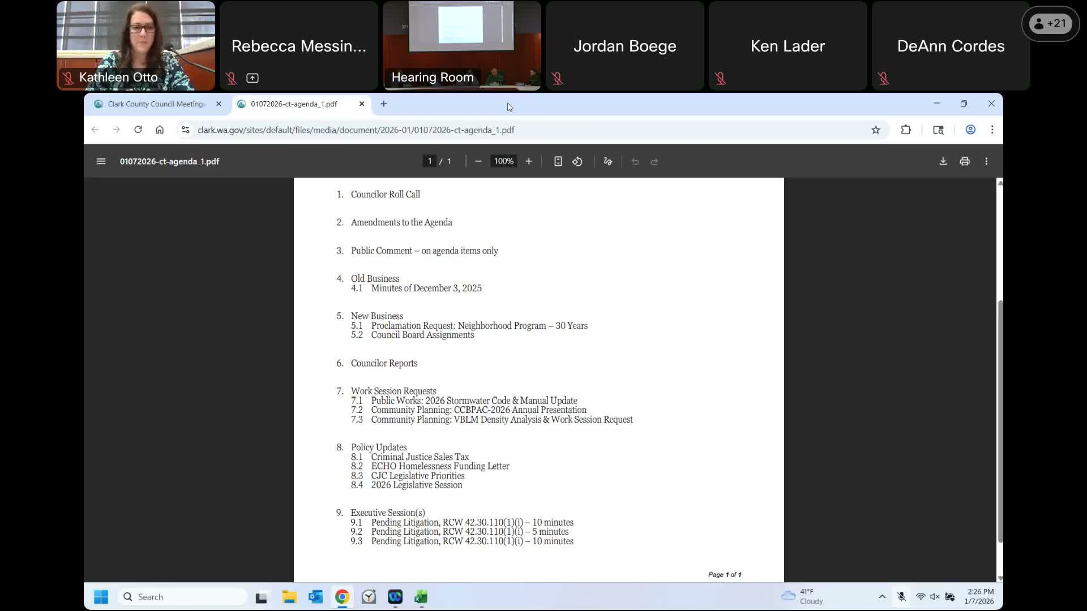This screenshot has width=1087, height=611.
Task: Click the PDF page number field
Action: pos(430,161)
